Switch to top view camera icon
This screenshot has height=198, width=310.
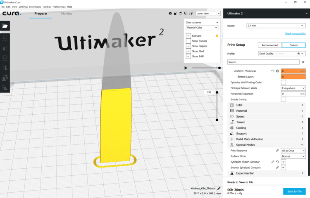click(x=181, y=14)
